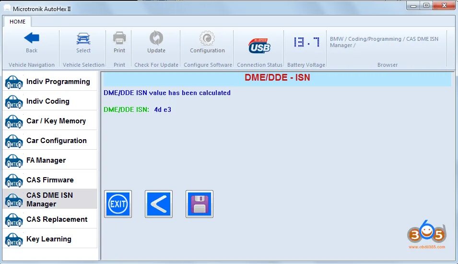Click the car icon beside CAS Firmware
The height and width of the screenshot is (264, 458).
coord(14,180)
